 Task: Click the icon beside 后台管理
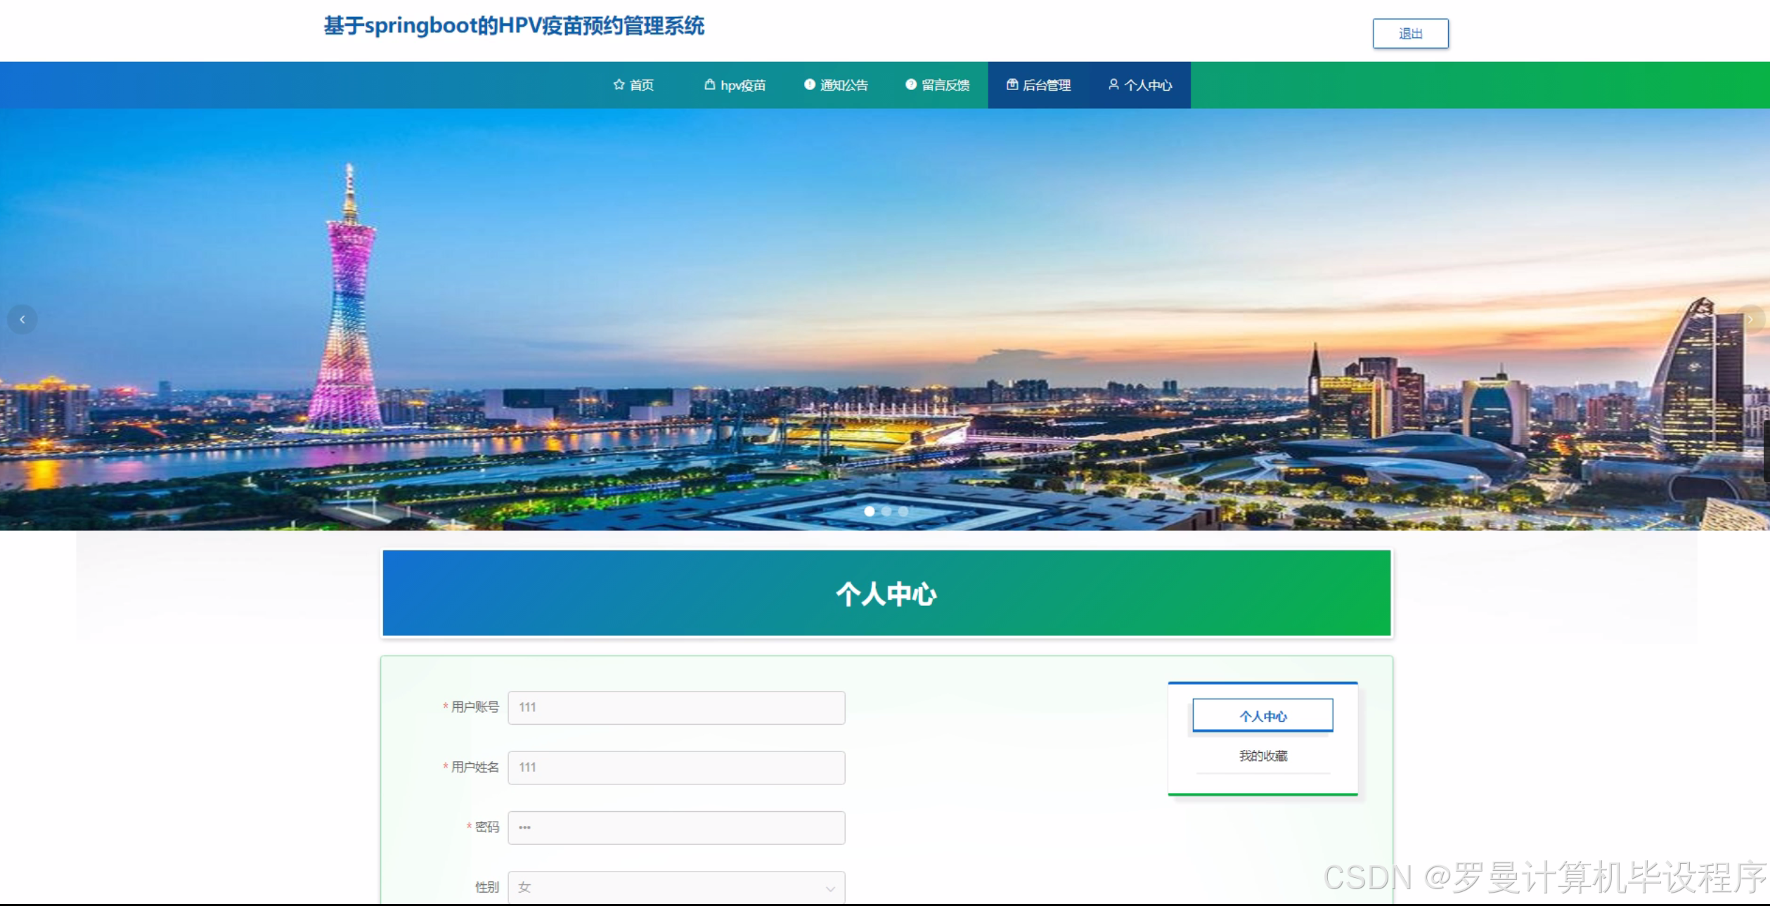[1012, 85]
